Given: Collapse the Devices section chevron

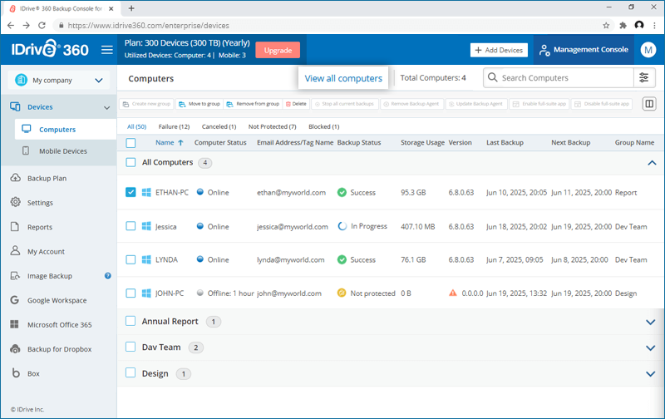Looking at the screenshot, I should (x=107, y=108).
